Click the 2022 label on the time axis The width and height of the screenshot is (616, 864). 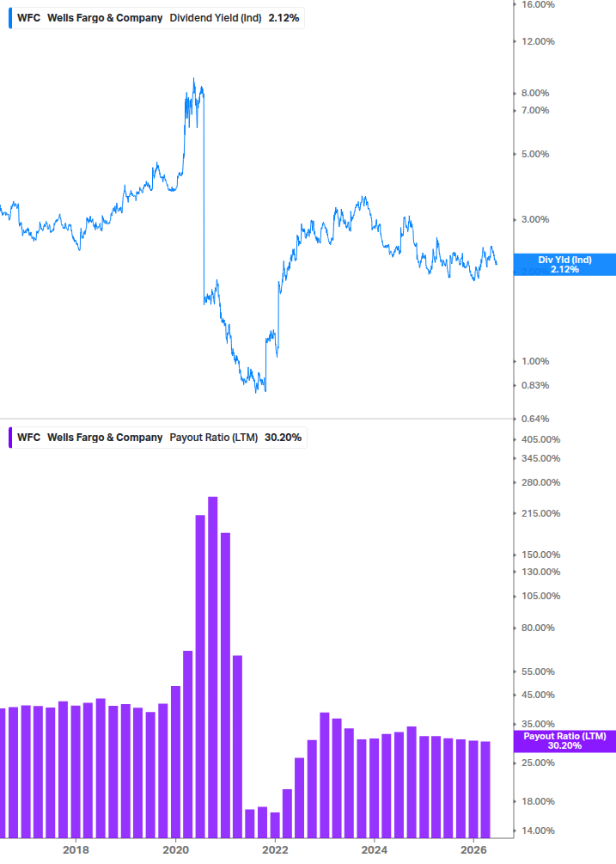click(x=275, y=849)
